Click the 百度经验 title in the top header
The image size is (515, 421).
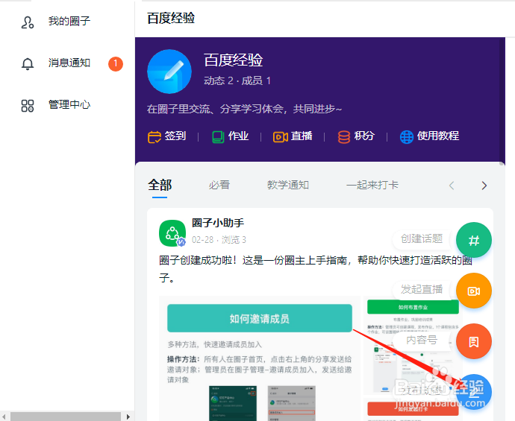(171, 18)
